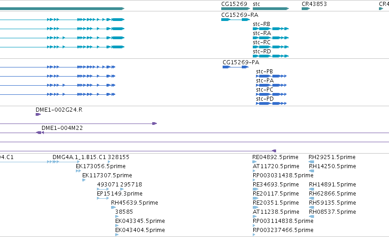
Task: Click the EK043345.5prime EST label
Action: pos(140,221)
